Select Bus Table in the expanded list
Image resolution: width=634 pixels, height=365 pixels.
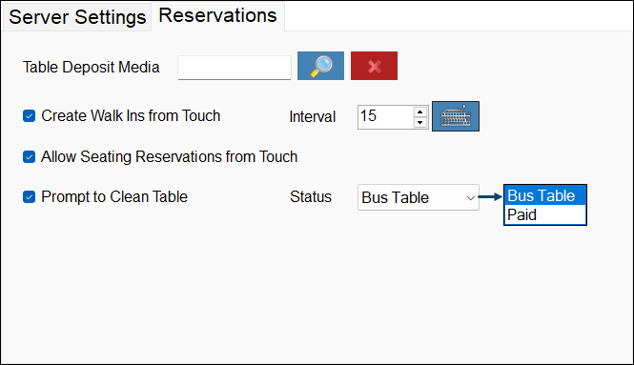click(545, 195)
